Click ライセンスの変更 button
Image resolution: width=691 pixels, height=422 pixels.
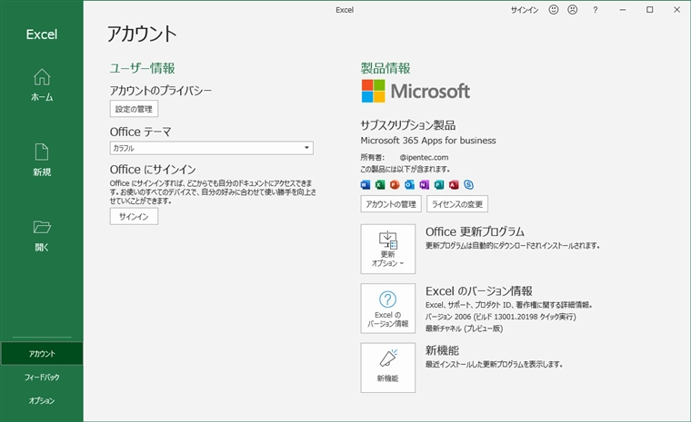[x=457, y=204]
